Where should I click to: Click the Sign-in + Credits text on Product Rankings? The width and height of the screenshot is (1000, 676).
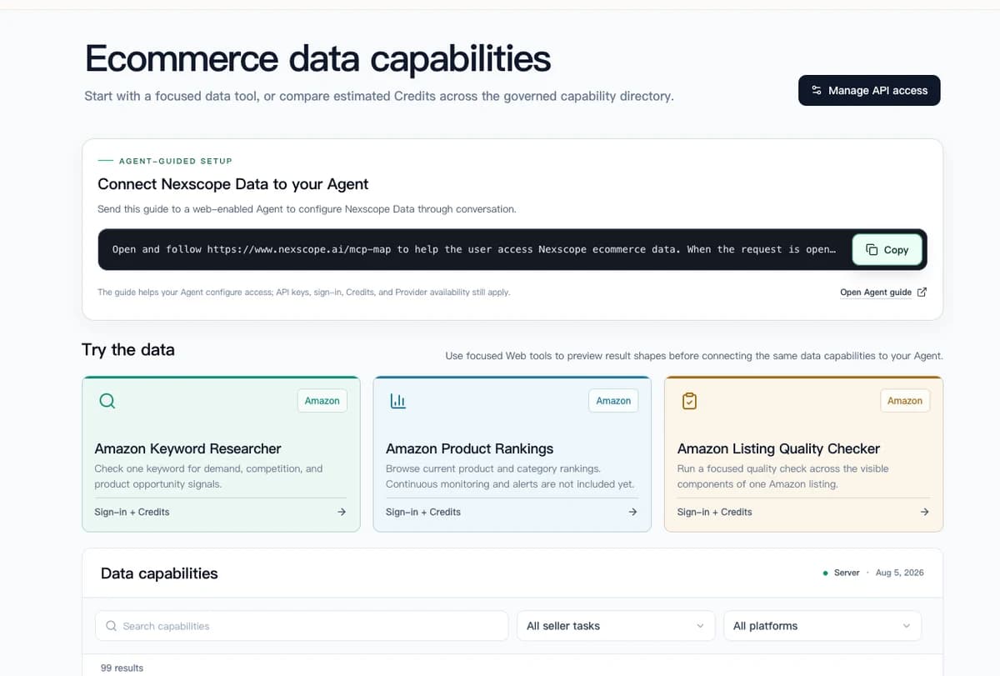tap(423, 512)
